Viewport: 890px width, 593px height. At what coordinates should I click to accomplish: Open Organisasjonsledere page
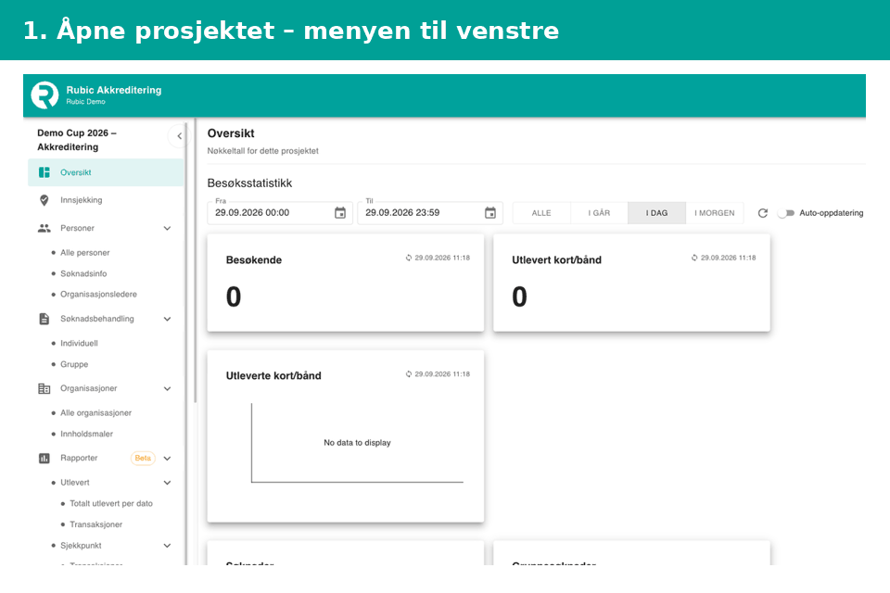98,295
